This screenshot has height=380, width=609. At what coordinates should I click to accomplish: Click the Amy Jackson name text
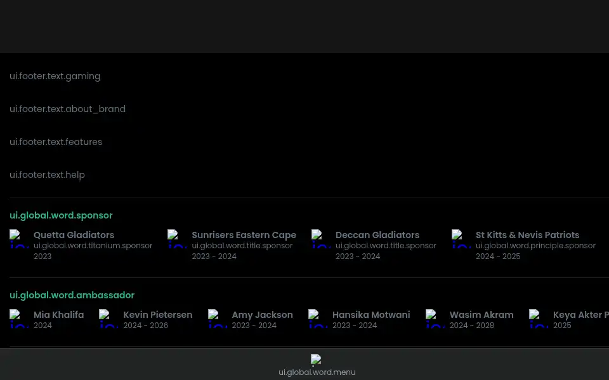[262, 315]
